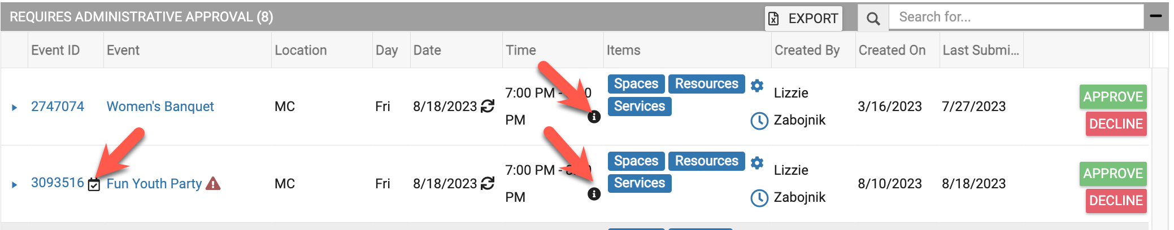Click the calendar check icon beside event 3093516
Viewport: 1174px width, 230px height.
tap(94, 184)
